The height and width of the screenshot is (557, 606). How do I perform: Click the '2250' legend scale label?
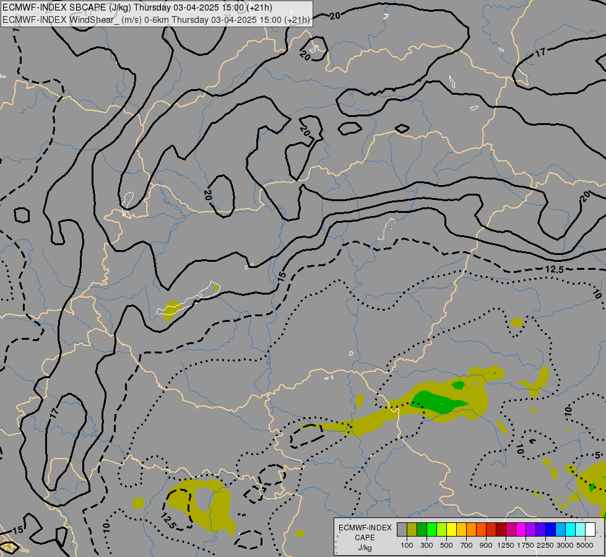545,545
